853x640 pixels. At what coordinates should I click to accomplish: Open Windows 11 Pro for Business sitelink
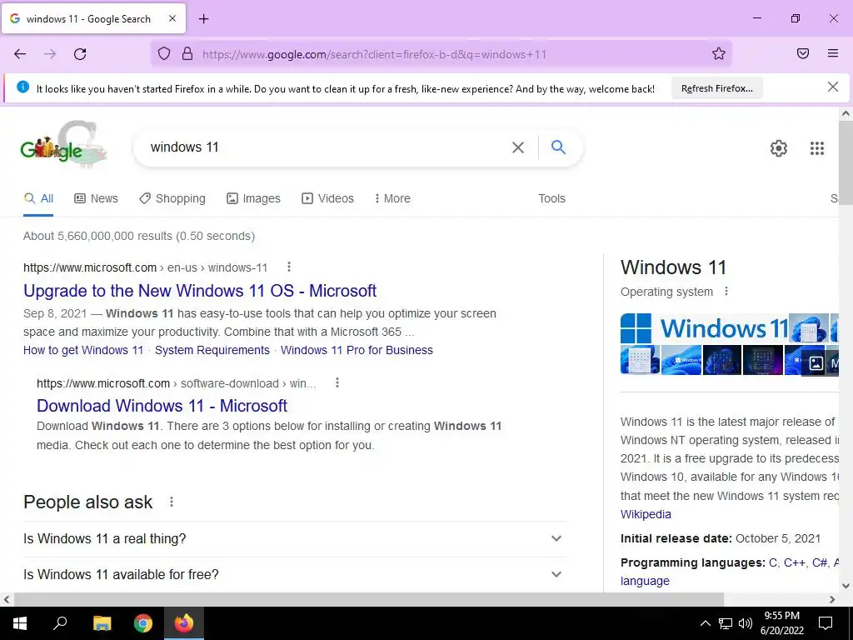[357, 350]
